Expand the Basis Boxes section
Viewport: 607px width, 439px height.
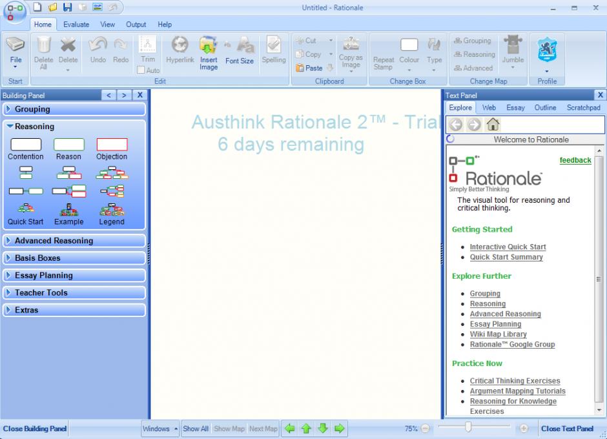[x=74, y=258]
